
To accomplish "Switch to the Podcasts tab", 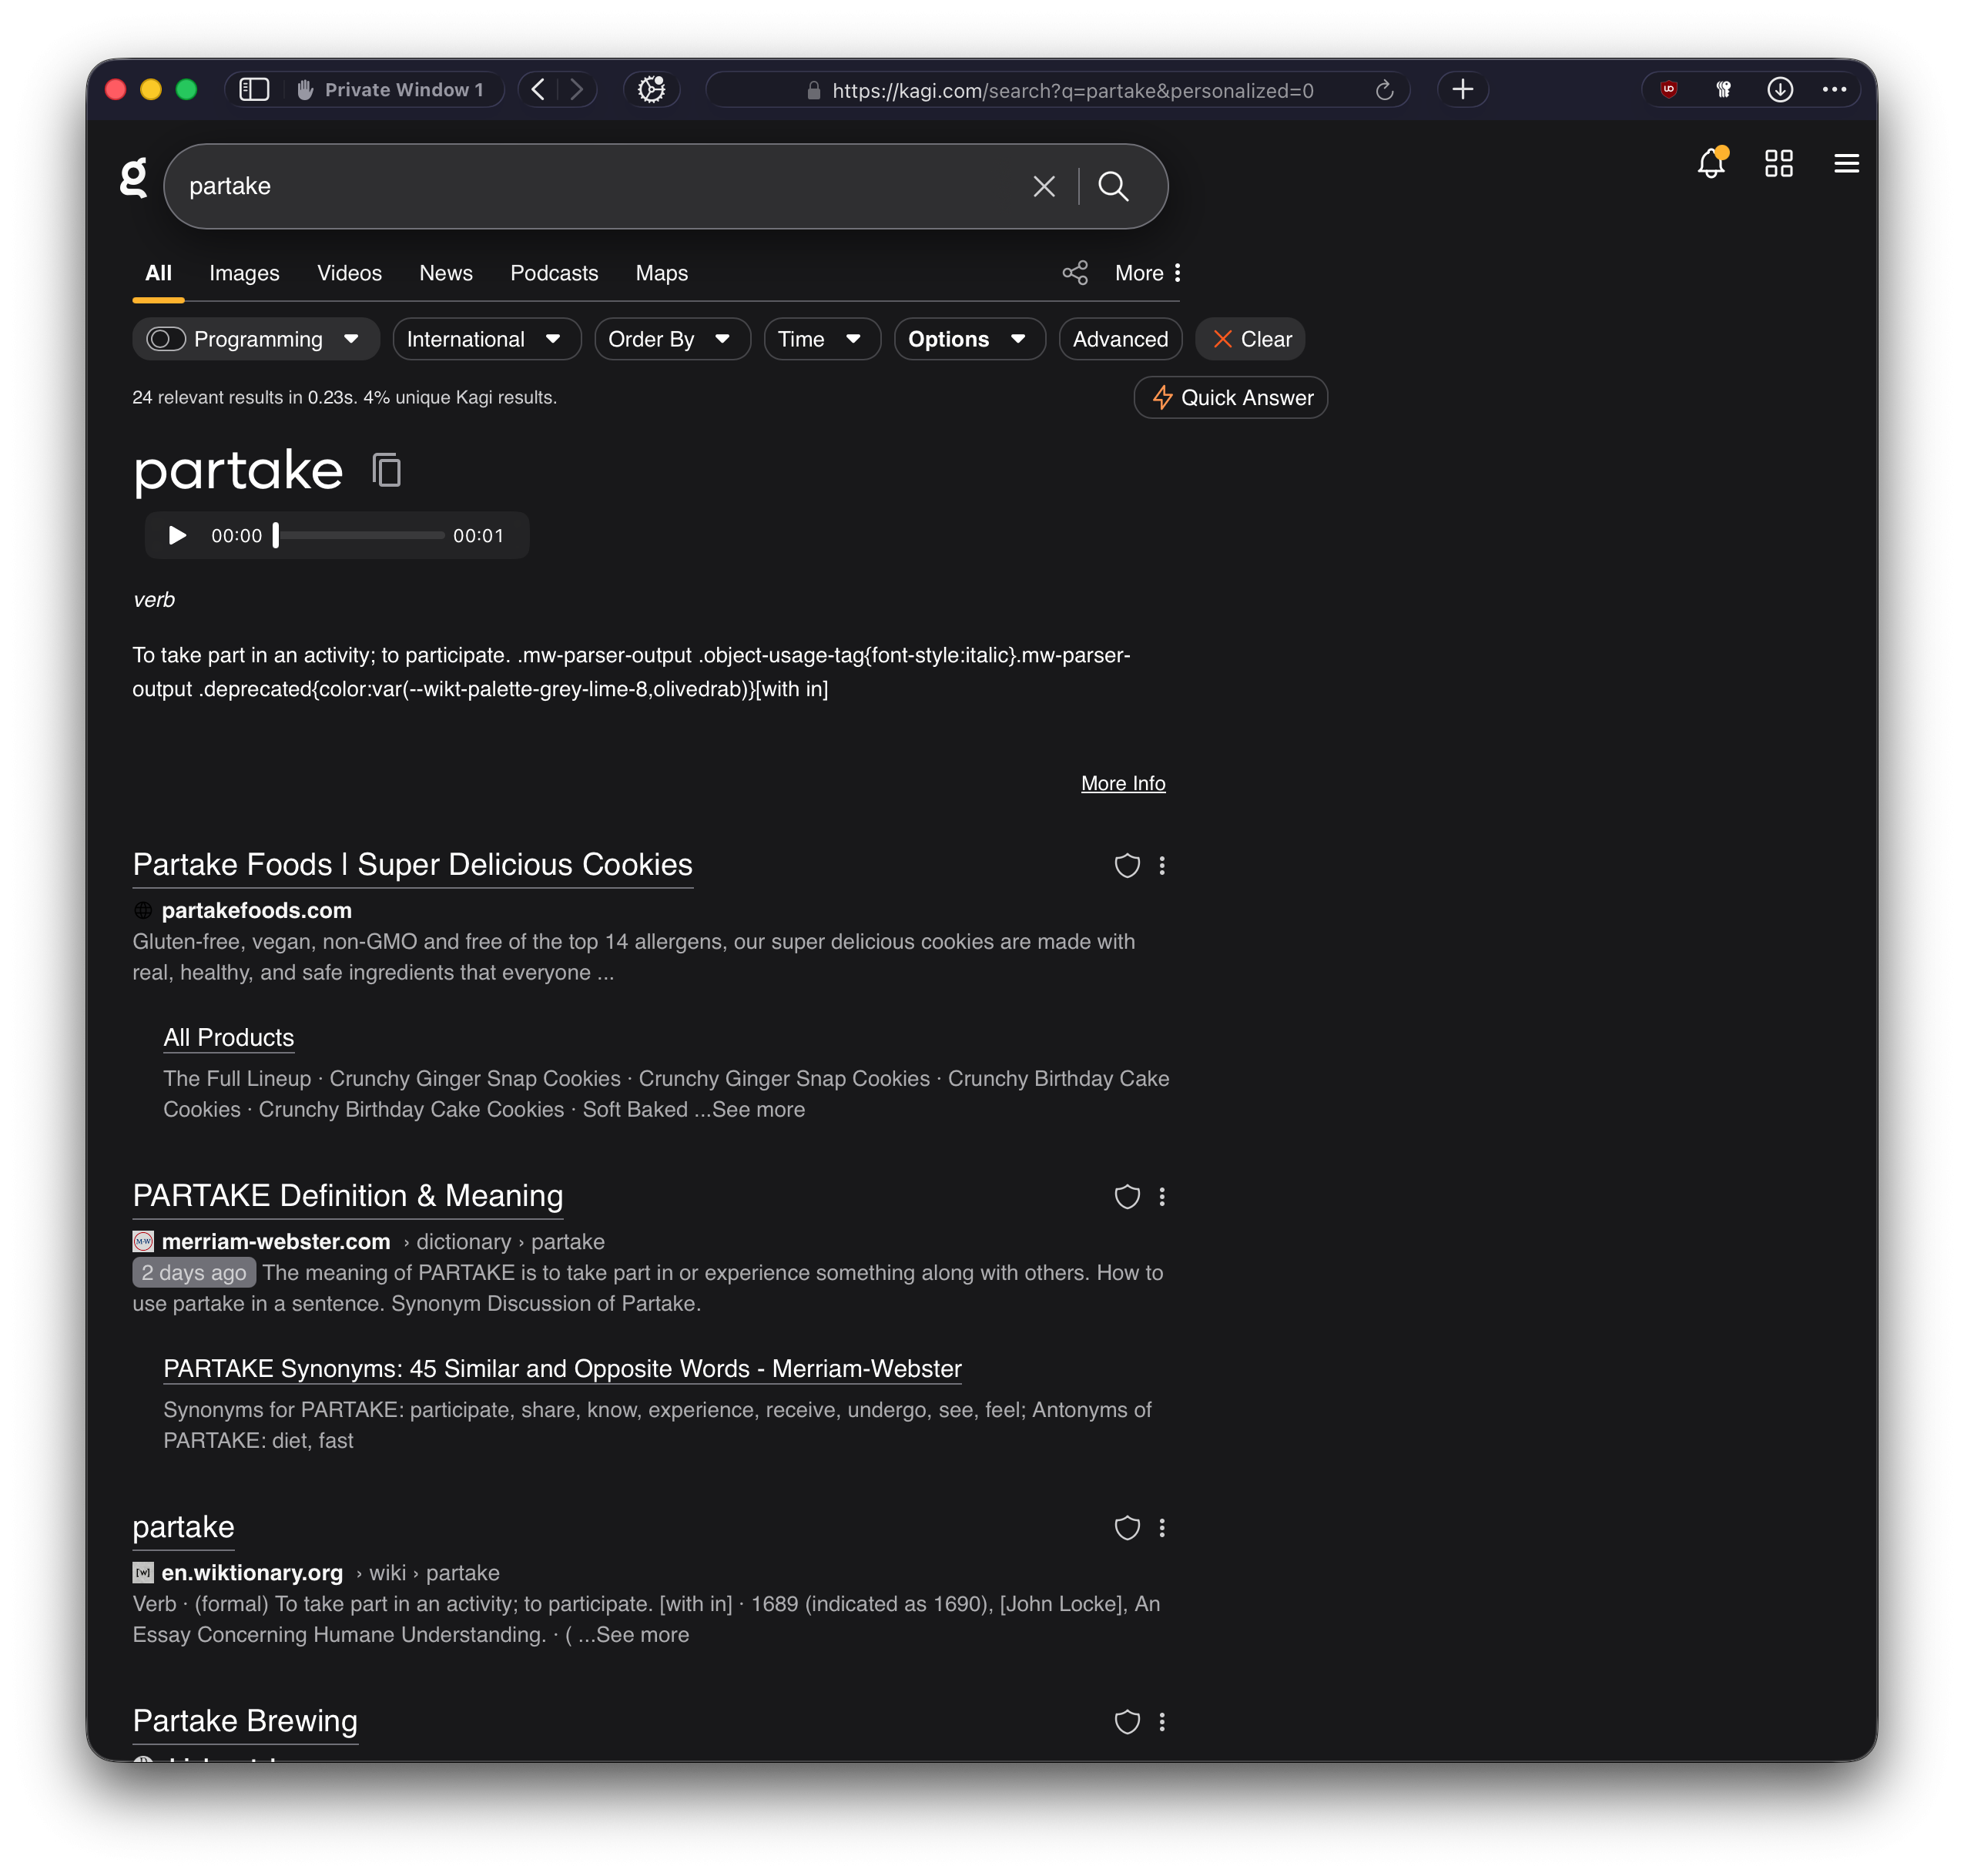I will tap(554, 273).
